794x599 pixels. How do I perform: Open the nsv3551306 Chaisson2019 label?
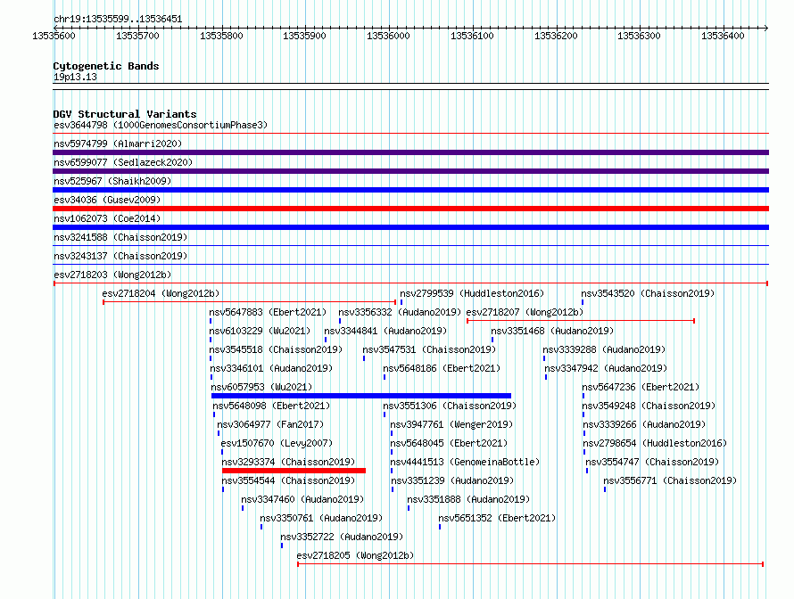click(450, 406)
